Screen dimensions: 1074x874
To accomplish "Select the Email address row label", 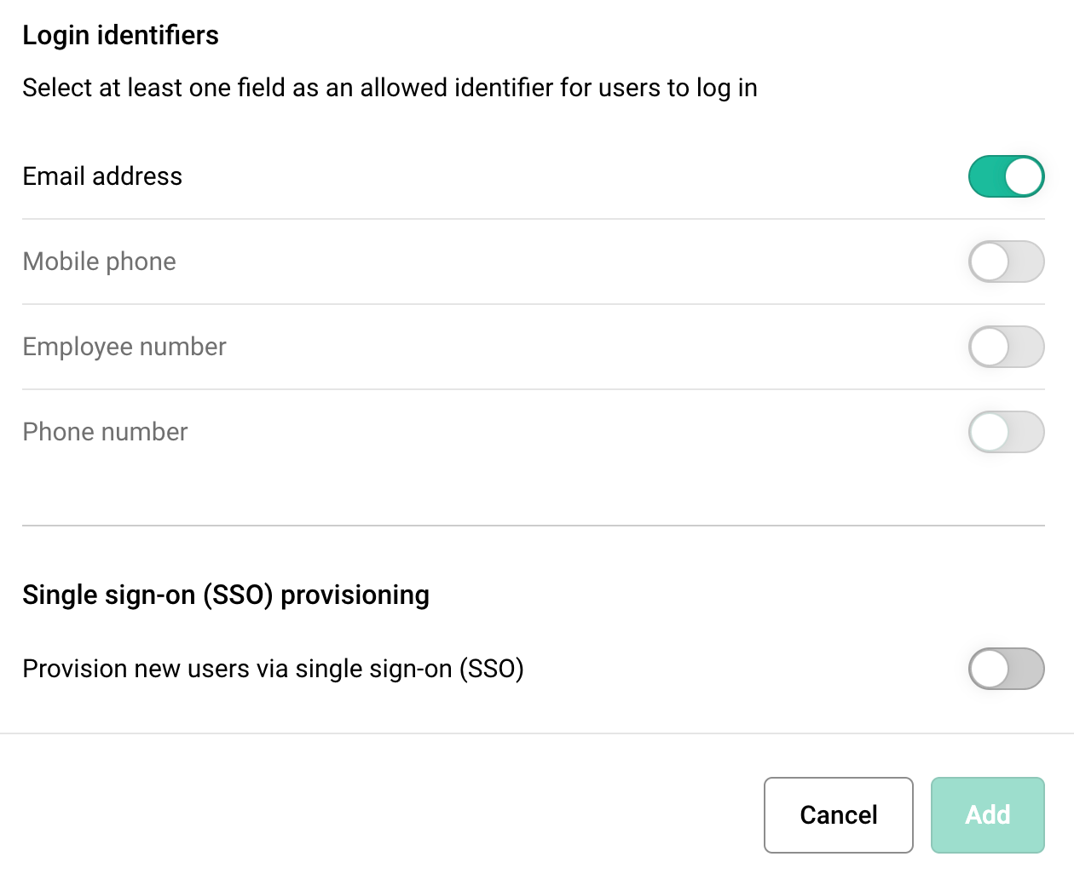I will tap(102, 176).
